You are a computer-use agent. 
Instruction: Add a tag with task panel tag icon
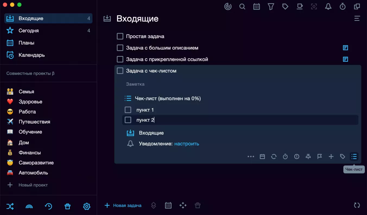pyautogui.click(x=343, y=157)
